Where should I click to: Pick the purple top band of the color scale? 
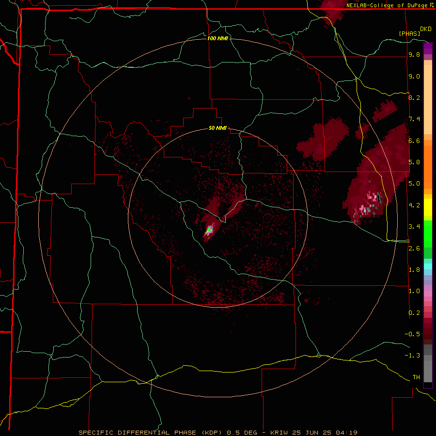pos(428,48)
